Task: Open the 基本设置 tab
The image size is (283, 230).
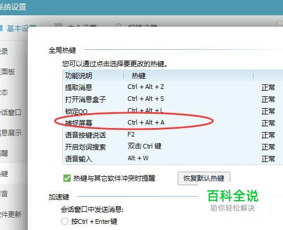Action: pos(18,28)
